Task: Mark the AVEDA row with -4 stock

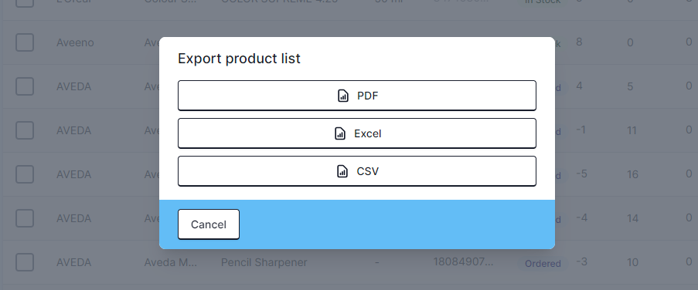Action: 25,218
